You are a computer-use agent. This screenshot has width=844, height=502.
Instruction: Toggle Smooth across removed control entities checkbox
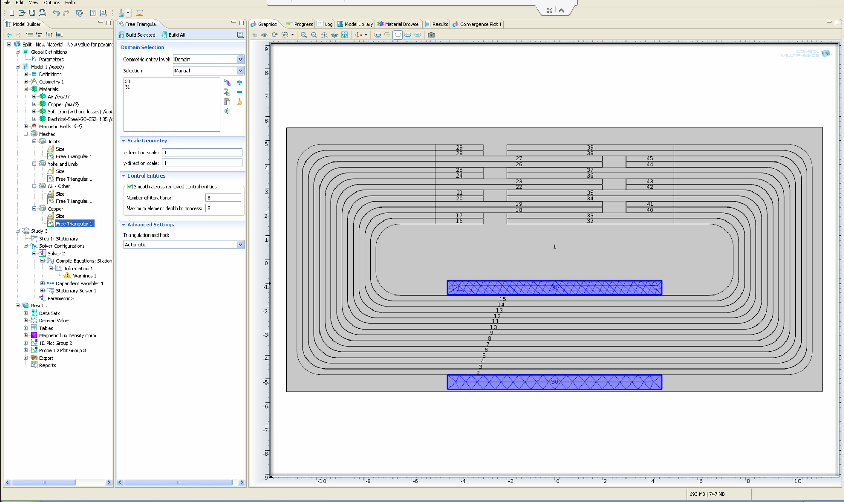(130, 187)
